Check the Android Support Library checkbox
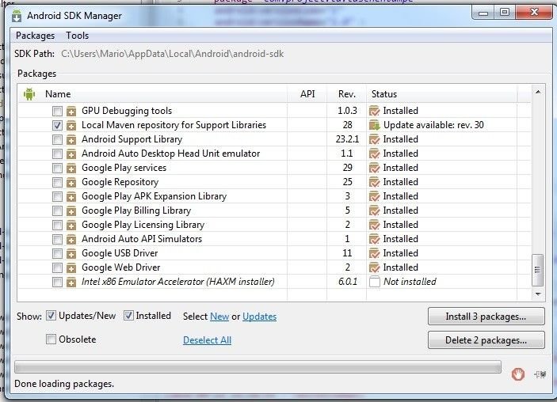The height and width of the screenshot is (402, 557). coord(57,139)
